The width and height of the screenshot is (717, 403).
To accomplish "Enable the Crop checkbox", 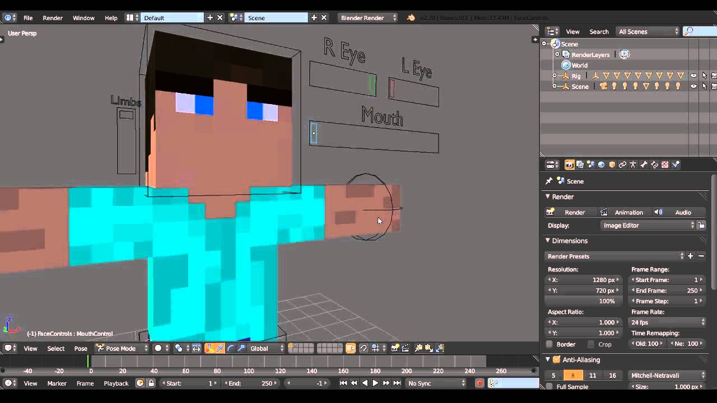I will 591,344.
